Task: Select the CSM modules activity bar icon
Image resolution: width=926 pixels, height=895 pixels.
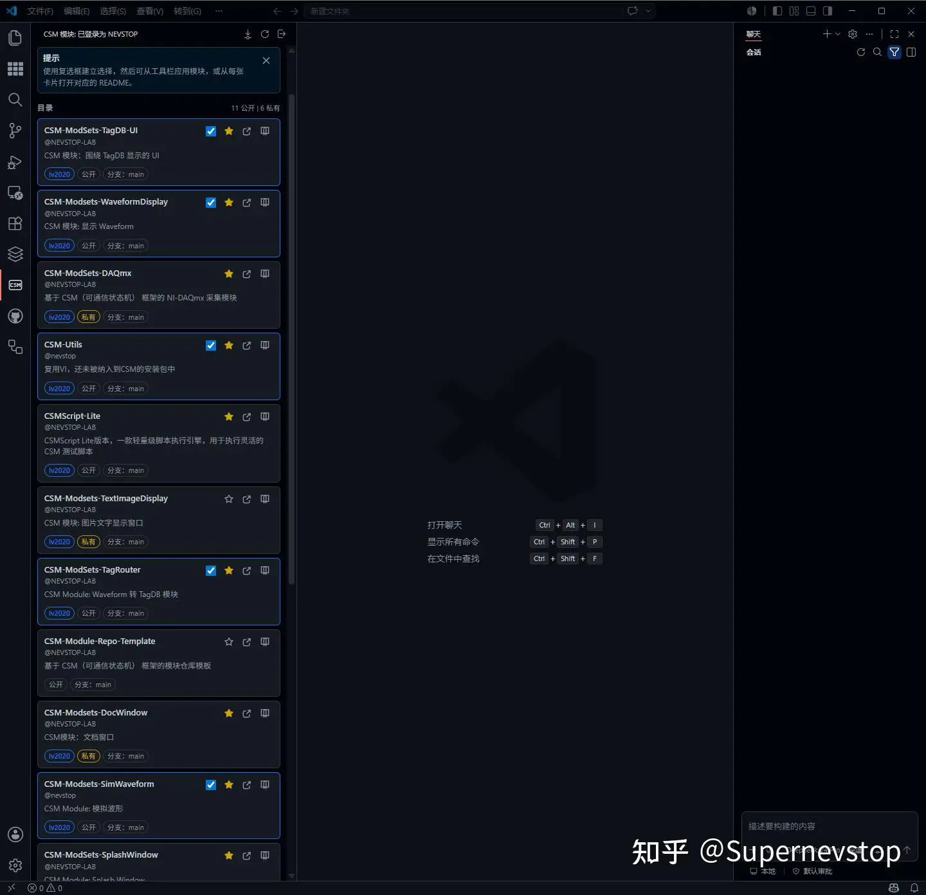Action: (15, 285)
